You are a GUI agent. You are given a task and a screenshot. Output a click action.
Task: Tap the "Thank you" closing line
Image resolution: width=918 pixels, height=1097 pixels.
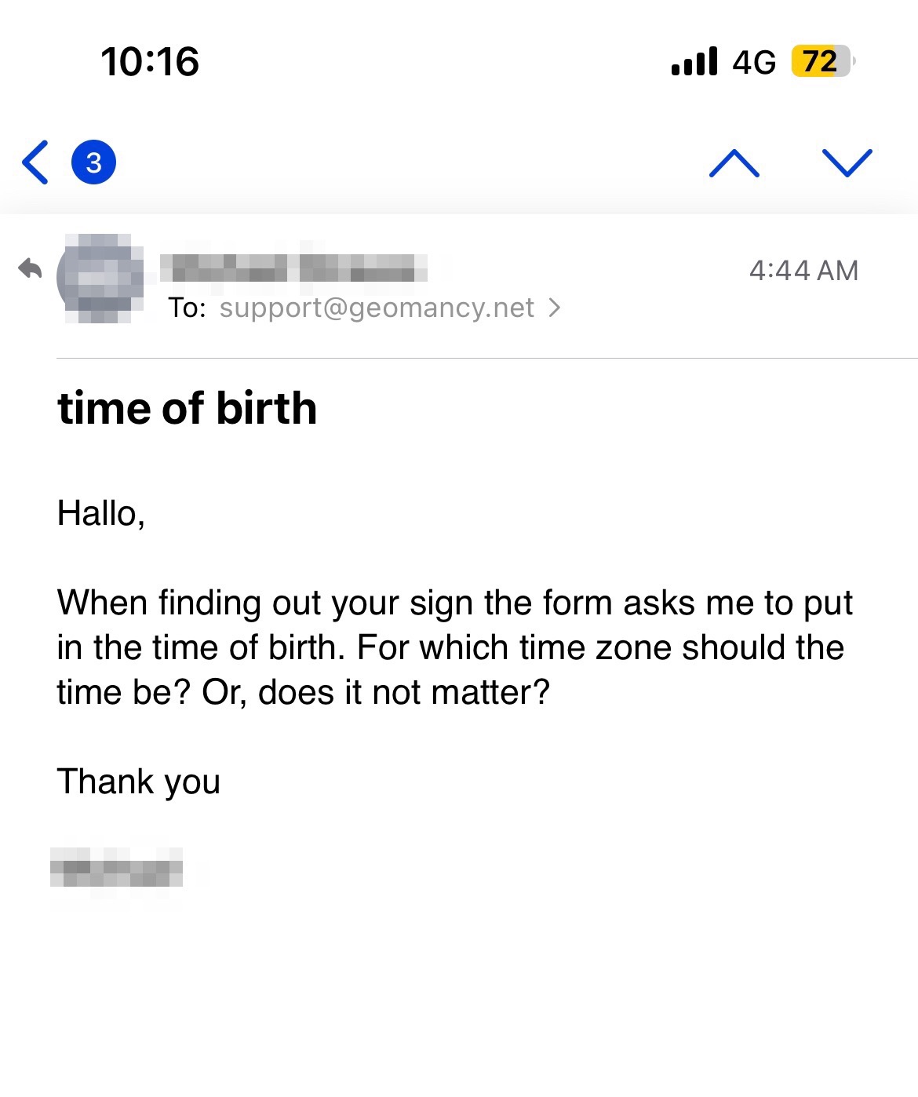point(139,782)
